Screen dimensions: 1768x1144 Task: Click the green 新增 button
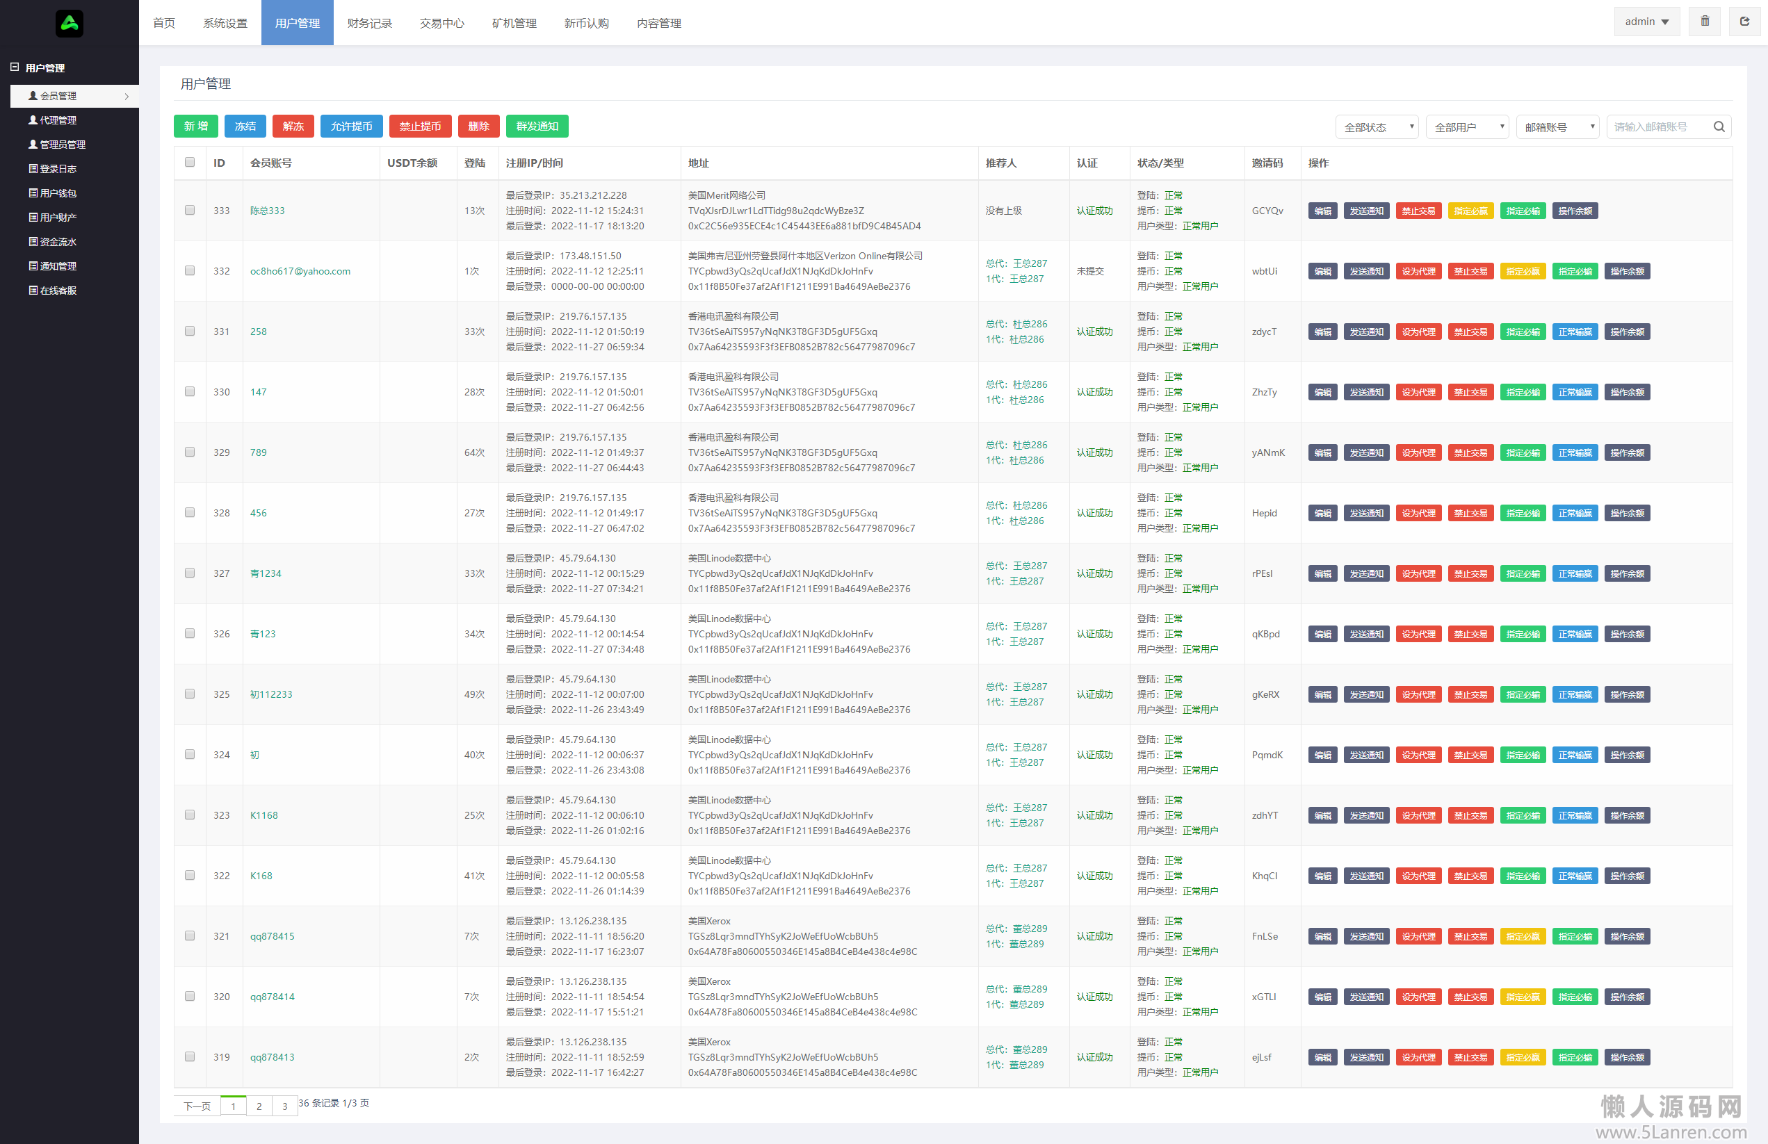[x=196, y=126]
